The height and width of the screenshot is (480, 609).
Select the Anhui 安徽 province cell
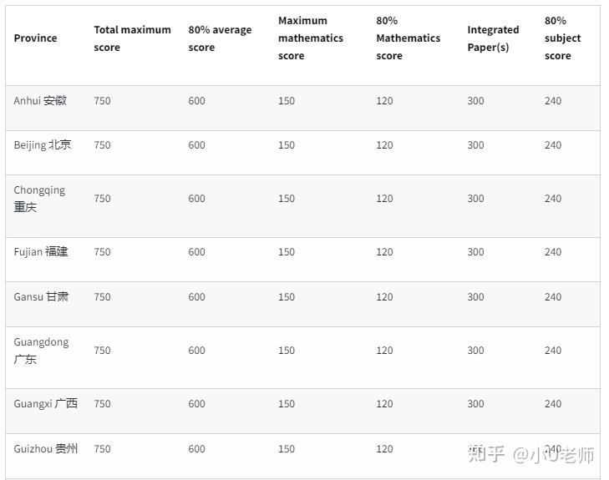tap(40, 101)
